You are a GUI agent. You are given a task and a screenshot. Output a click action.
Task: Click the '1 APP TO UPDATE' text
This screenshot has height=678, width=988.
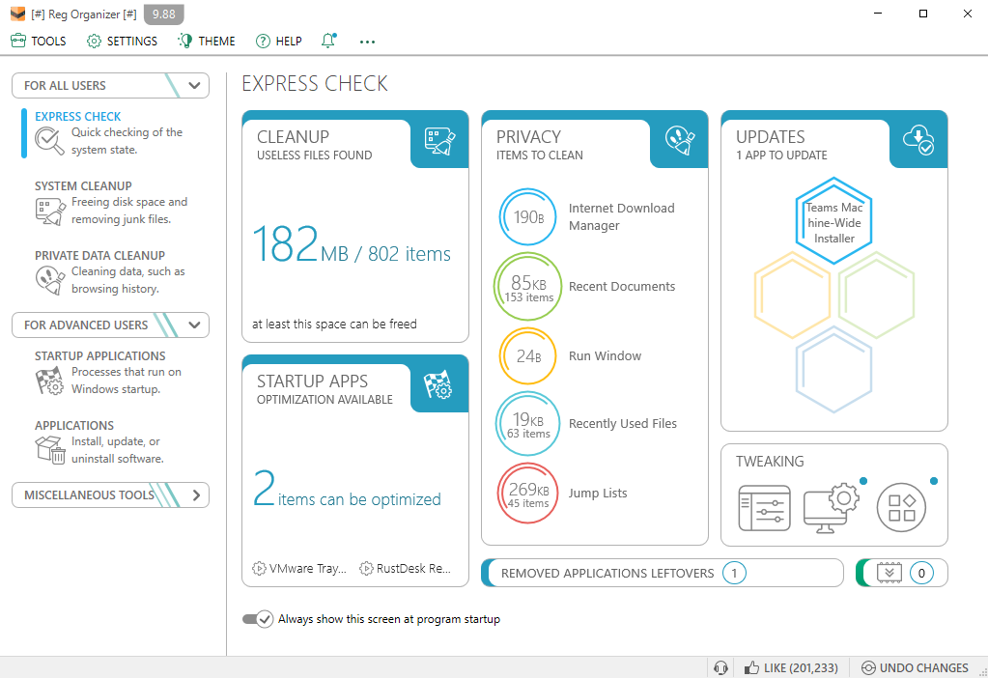pyautogui.click(x=781, y=155)
